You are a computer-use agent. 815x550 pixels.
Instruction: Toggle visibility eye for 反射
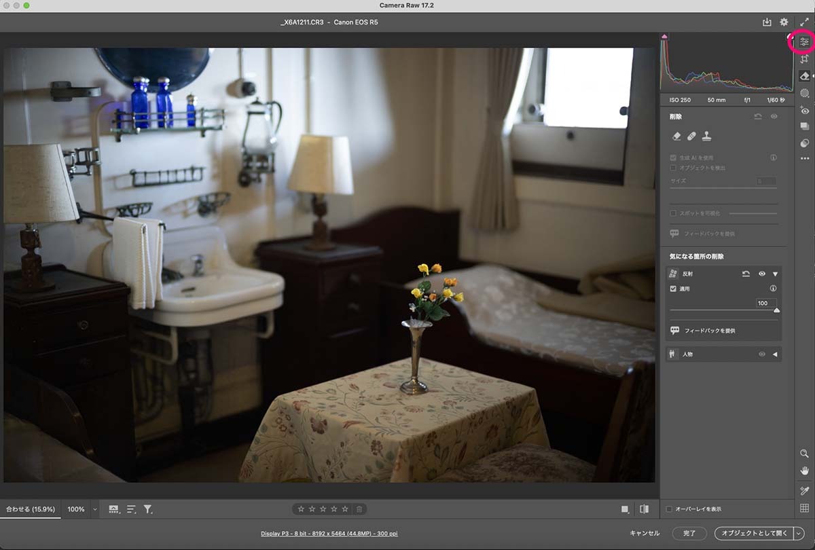[x=762, y=274]
